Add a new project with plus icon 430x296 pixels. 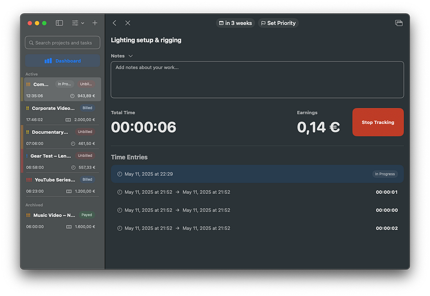point(95,23)
